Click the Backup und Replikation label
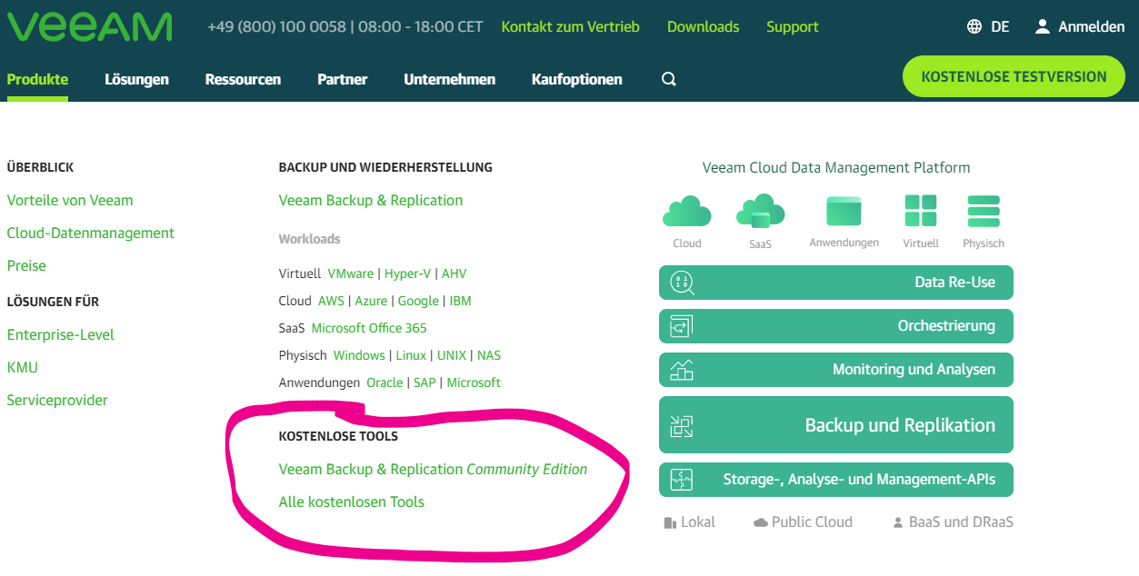 coord(900,425)
